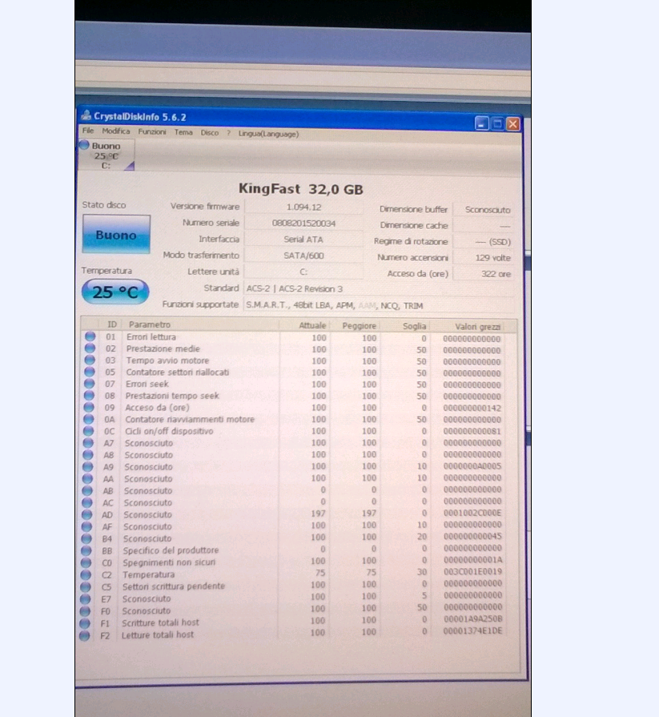Open the Modifica menu
The width and height of the screenshot is (659, 717).
pos(116,131)
